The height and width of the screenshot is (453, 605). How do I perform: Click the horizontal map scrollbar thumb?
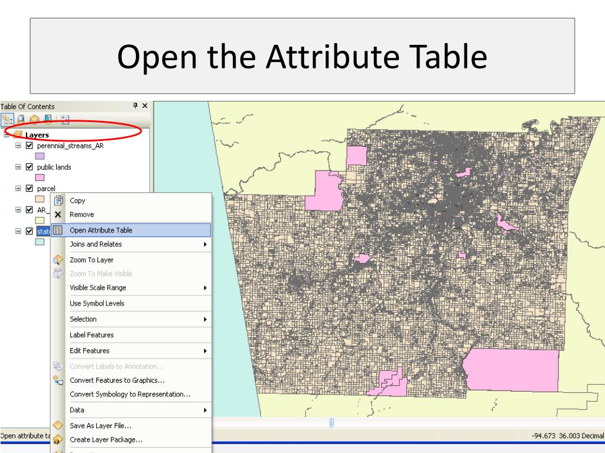tap(331, 422)
